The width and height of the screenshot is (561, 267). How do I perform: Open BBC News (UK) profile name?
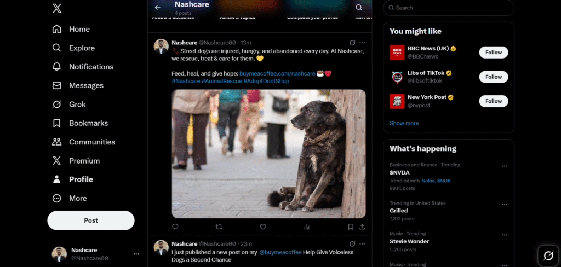point(428,49)
